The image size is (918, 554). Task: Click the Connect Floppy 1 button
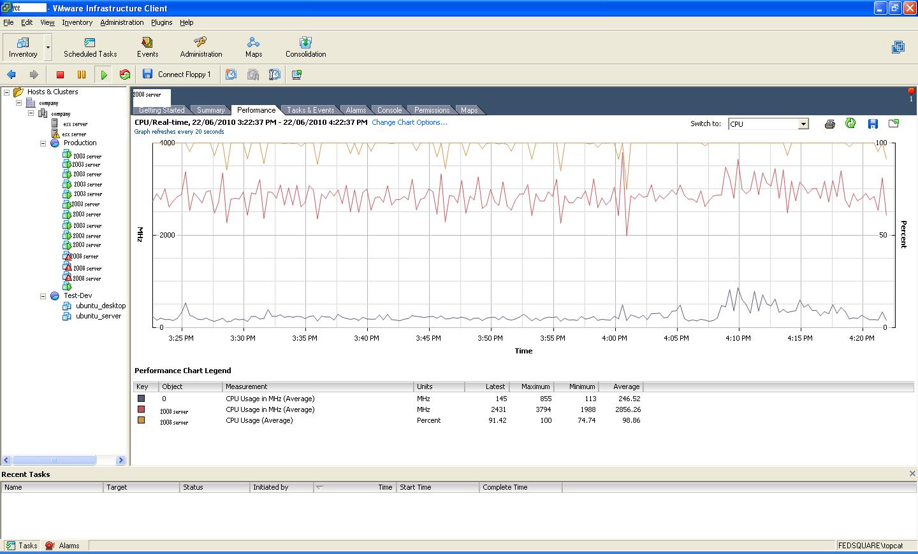184,75
